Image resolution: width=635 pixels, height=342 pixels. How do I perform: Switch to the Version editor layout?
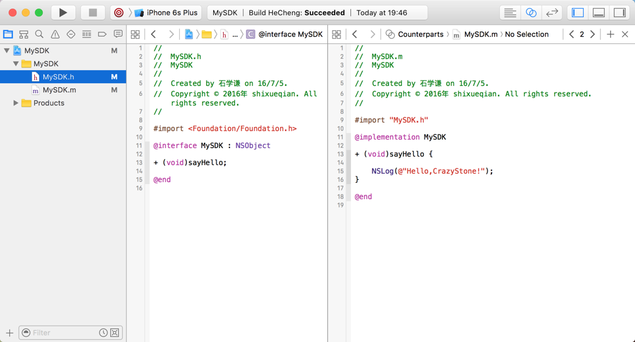[x=552, y=13]
